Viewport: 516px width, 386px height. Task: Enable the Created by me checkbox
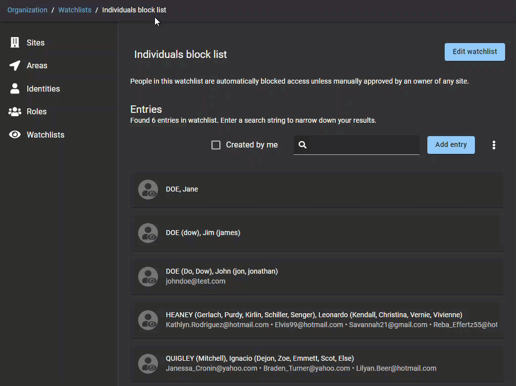216,145
